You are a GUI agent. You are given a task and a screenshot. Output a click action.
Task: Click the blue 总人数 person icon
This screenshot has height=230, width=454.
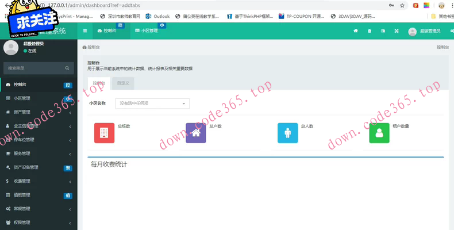click(x=287, y=133)
